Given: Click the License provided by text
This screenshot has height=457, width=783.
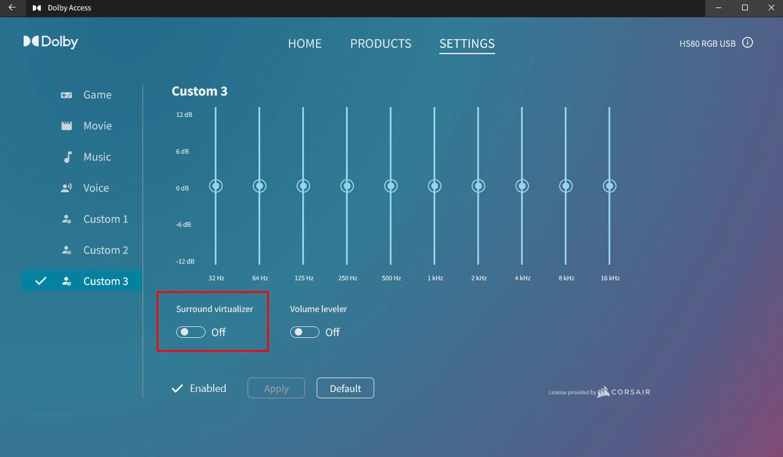Looking at the screenshot, I should pos(572,393).
